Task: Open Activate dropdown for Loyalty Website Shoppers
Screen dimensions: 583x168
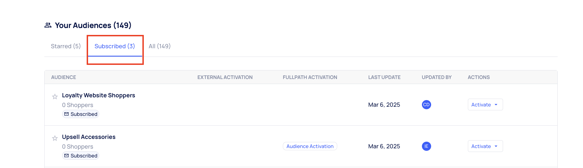Action: (x=485, y=105)
